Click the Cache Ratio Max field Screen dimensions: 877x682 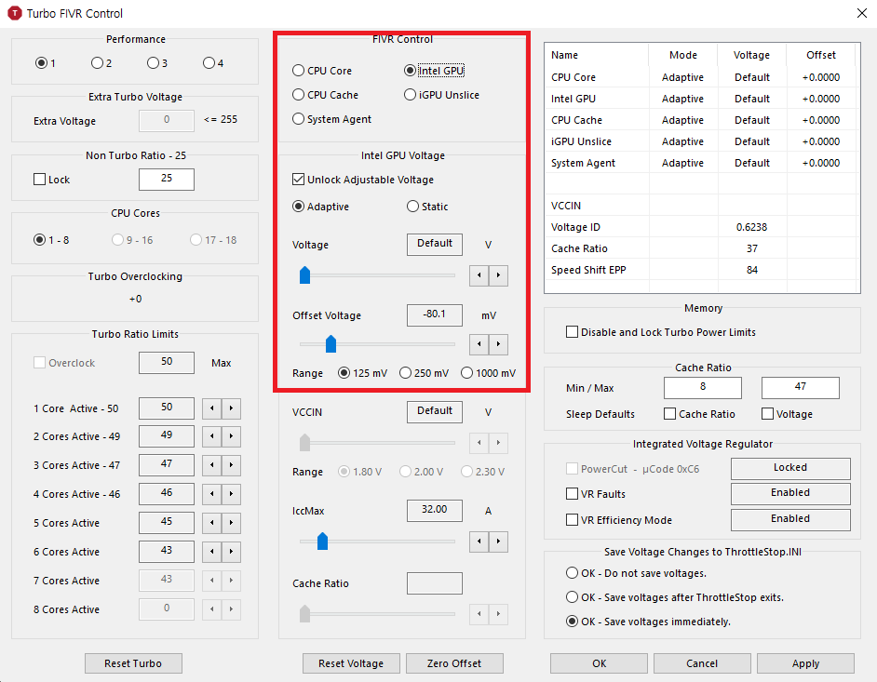click(x=801, y=387)
